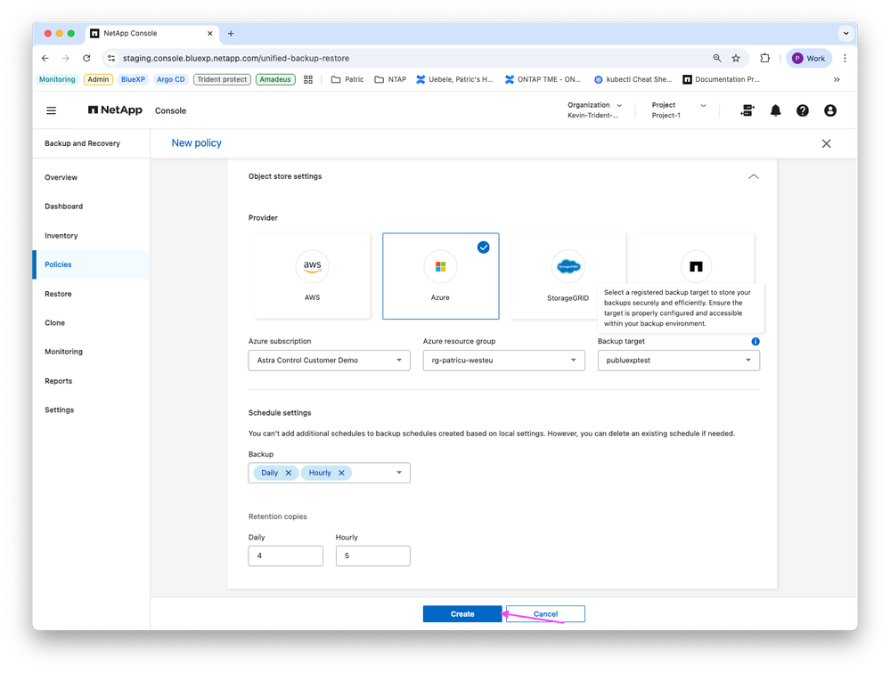
Task: Open the bookmarks apps grid icon
Action: (308, 79)
